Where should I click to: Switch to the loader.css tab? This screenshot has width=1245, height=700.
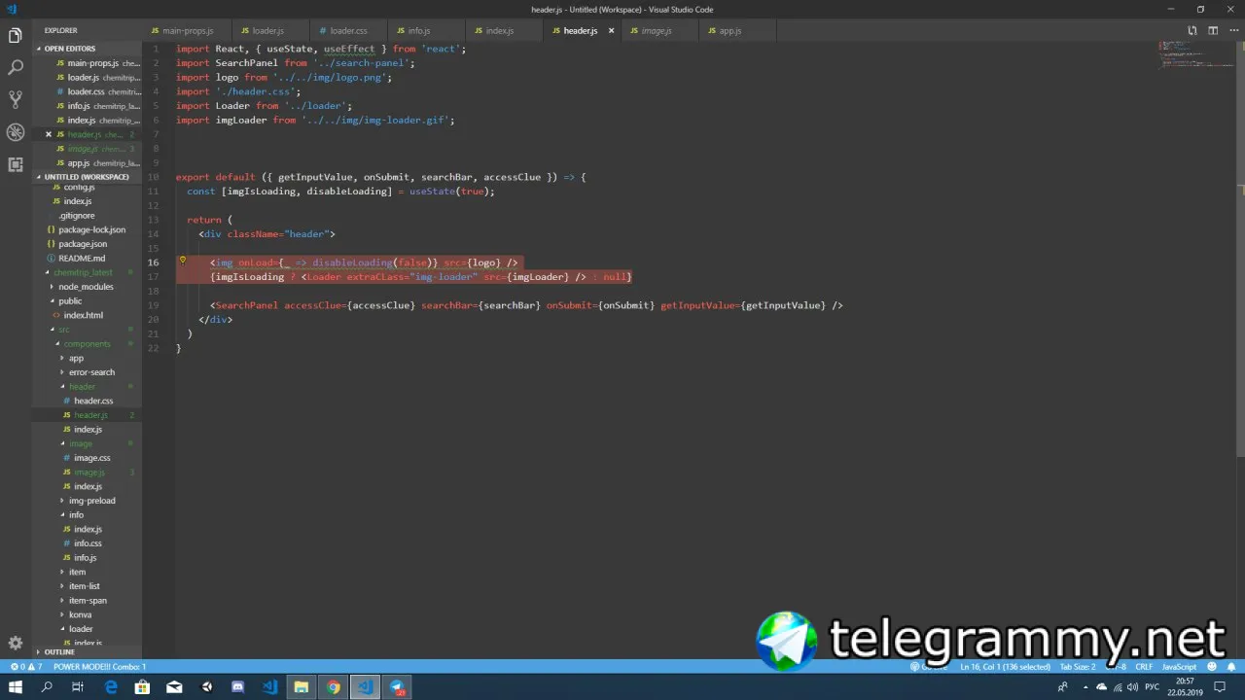[348, 30]
